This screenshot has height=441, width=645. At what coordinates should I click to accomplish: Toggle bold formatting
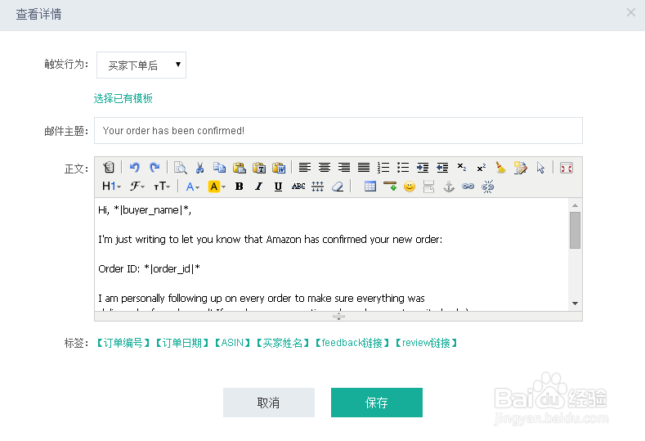pyautogui.click(x=239, y=187)
